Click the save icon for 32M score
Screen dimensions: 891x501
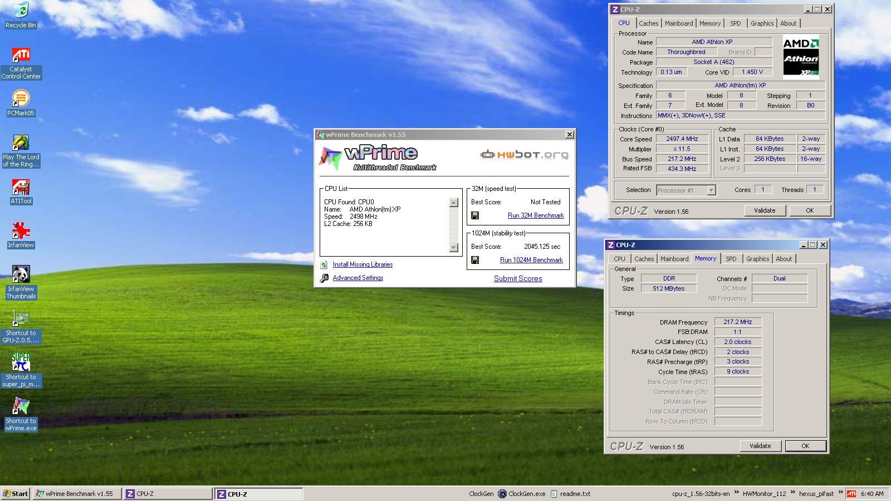(475, 215)
